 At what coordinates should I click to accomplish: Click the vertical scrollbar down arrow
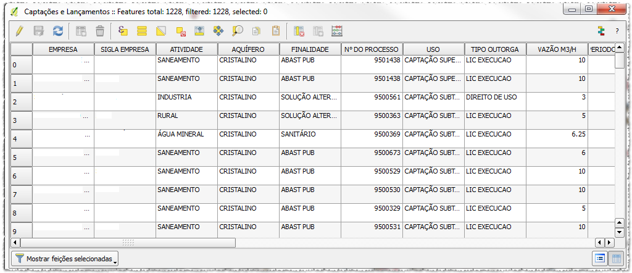coord(620,232)
